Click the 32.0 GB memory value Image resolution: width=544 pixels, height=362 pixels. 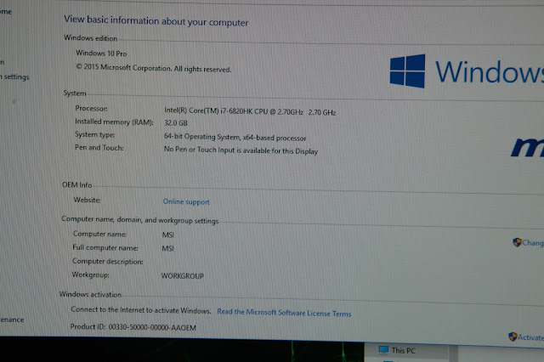(176, 122)
